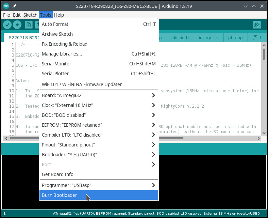Expand the Programmer "USBasp" submenu

99,185
